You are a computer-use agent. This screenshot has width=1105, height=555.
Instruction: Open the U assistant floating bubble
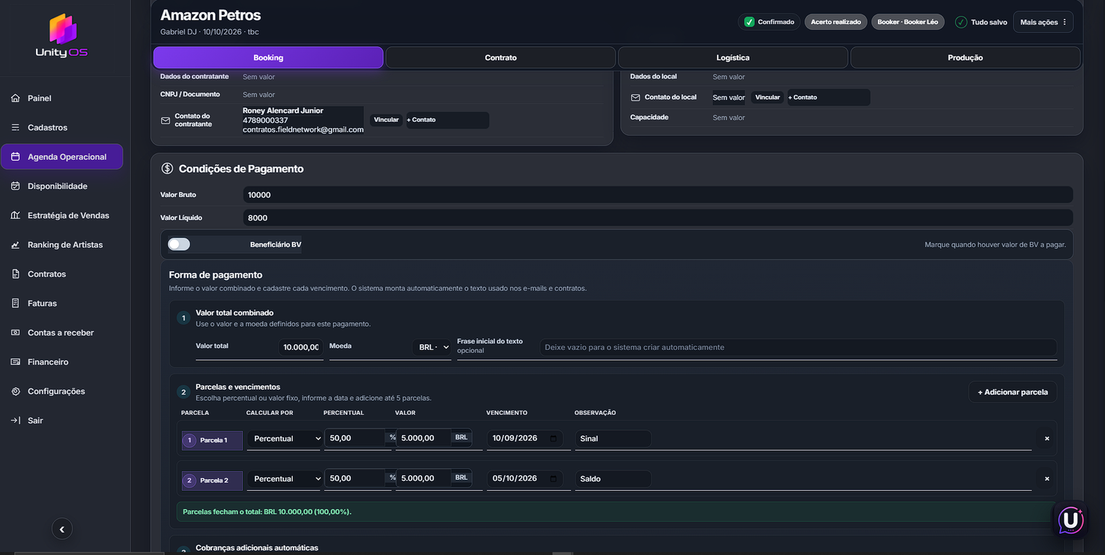click(x=1071, y=520)
